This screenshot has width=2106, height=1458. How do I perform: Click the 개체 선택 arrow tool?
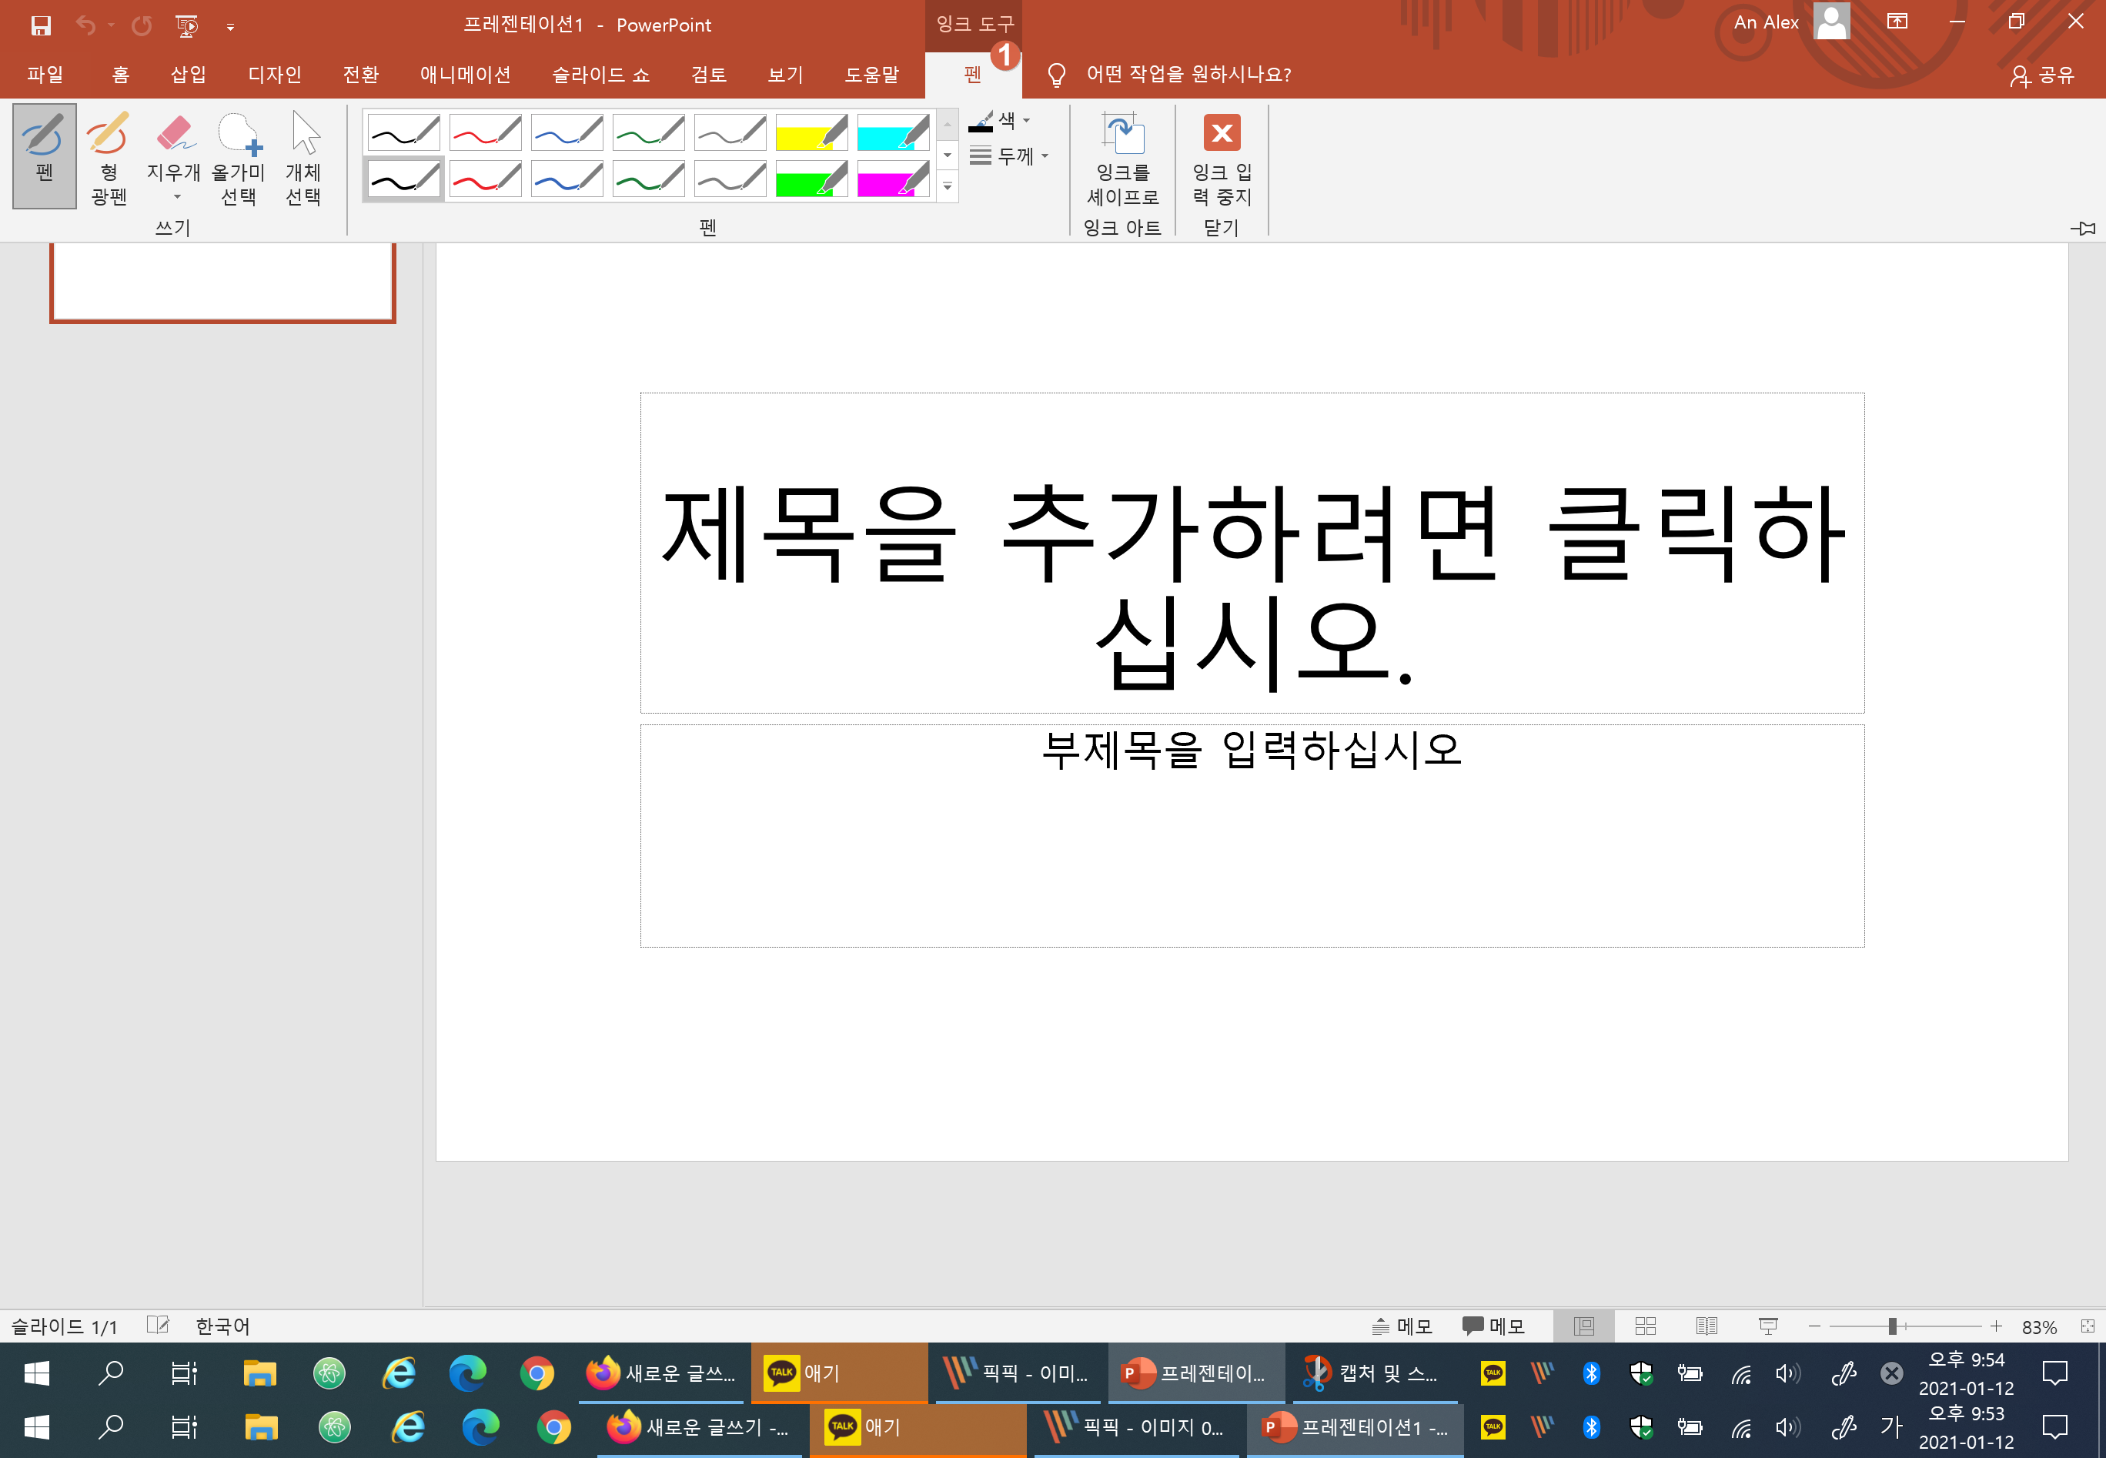304,155
